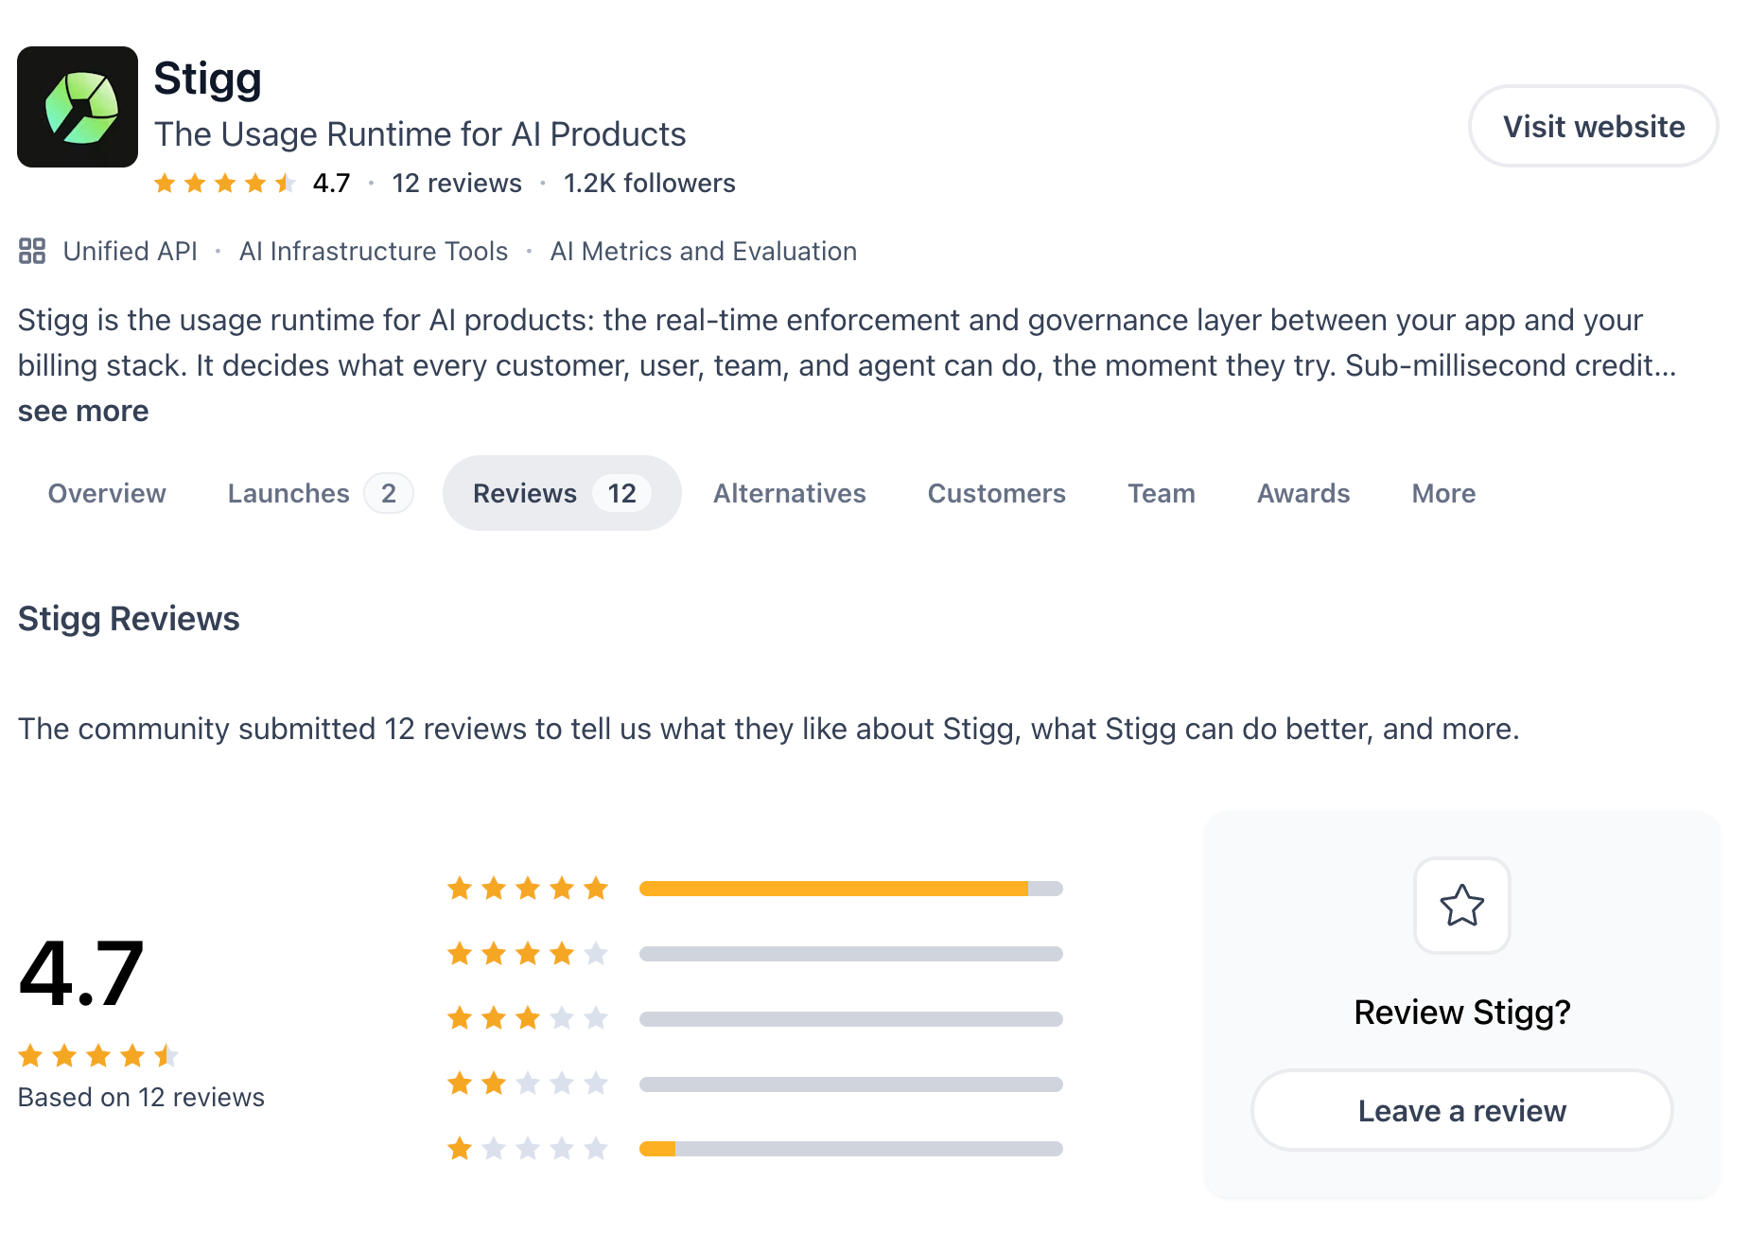Open the Launches tab
Screen dimensions: 1748x1234
point(320,493)
